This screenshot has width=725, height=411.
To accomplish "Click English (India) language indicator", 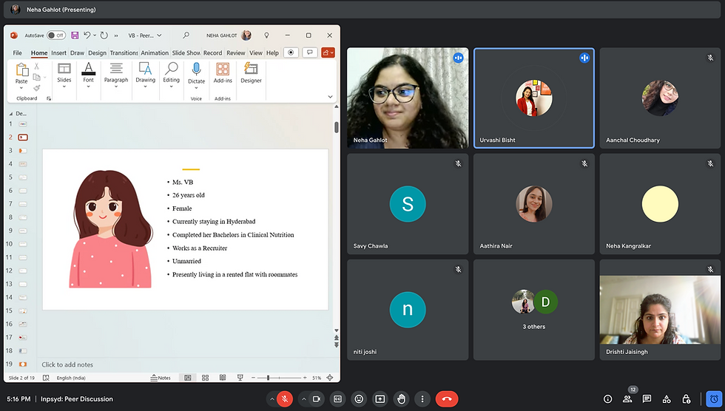I will (x=71, y=378).
